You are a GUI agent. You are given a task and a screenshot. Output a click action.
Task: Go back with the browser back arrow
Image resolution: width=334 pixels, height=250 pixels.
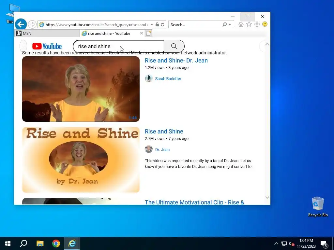click(x=21, y=24)
